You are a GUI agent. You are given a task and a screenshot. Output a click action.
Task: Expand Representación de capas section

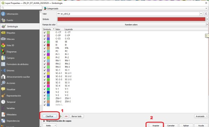(44, 121)
